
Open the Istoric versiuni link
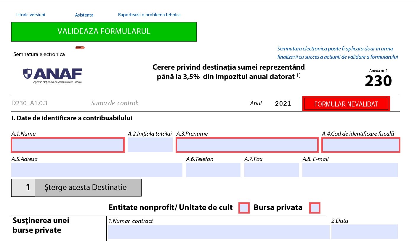click(x=31, y=14)
